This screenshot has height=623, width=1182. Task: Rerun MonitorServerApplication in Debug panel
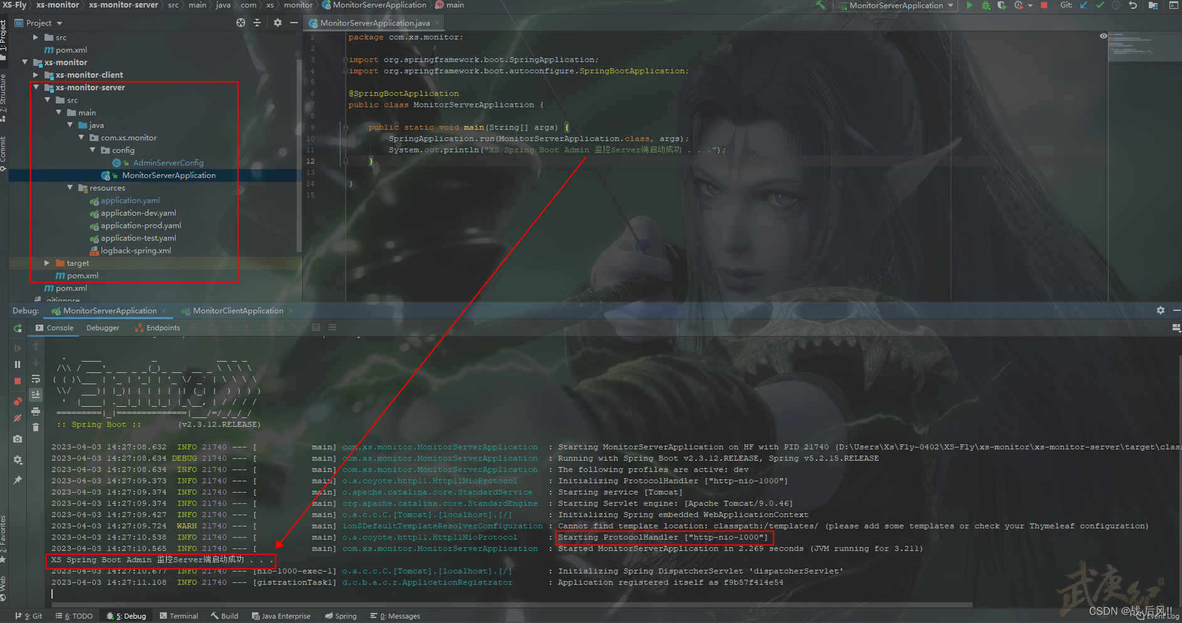18,328
